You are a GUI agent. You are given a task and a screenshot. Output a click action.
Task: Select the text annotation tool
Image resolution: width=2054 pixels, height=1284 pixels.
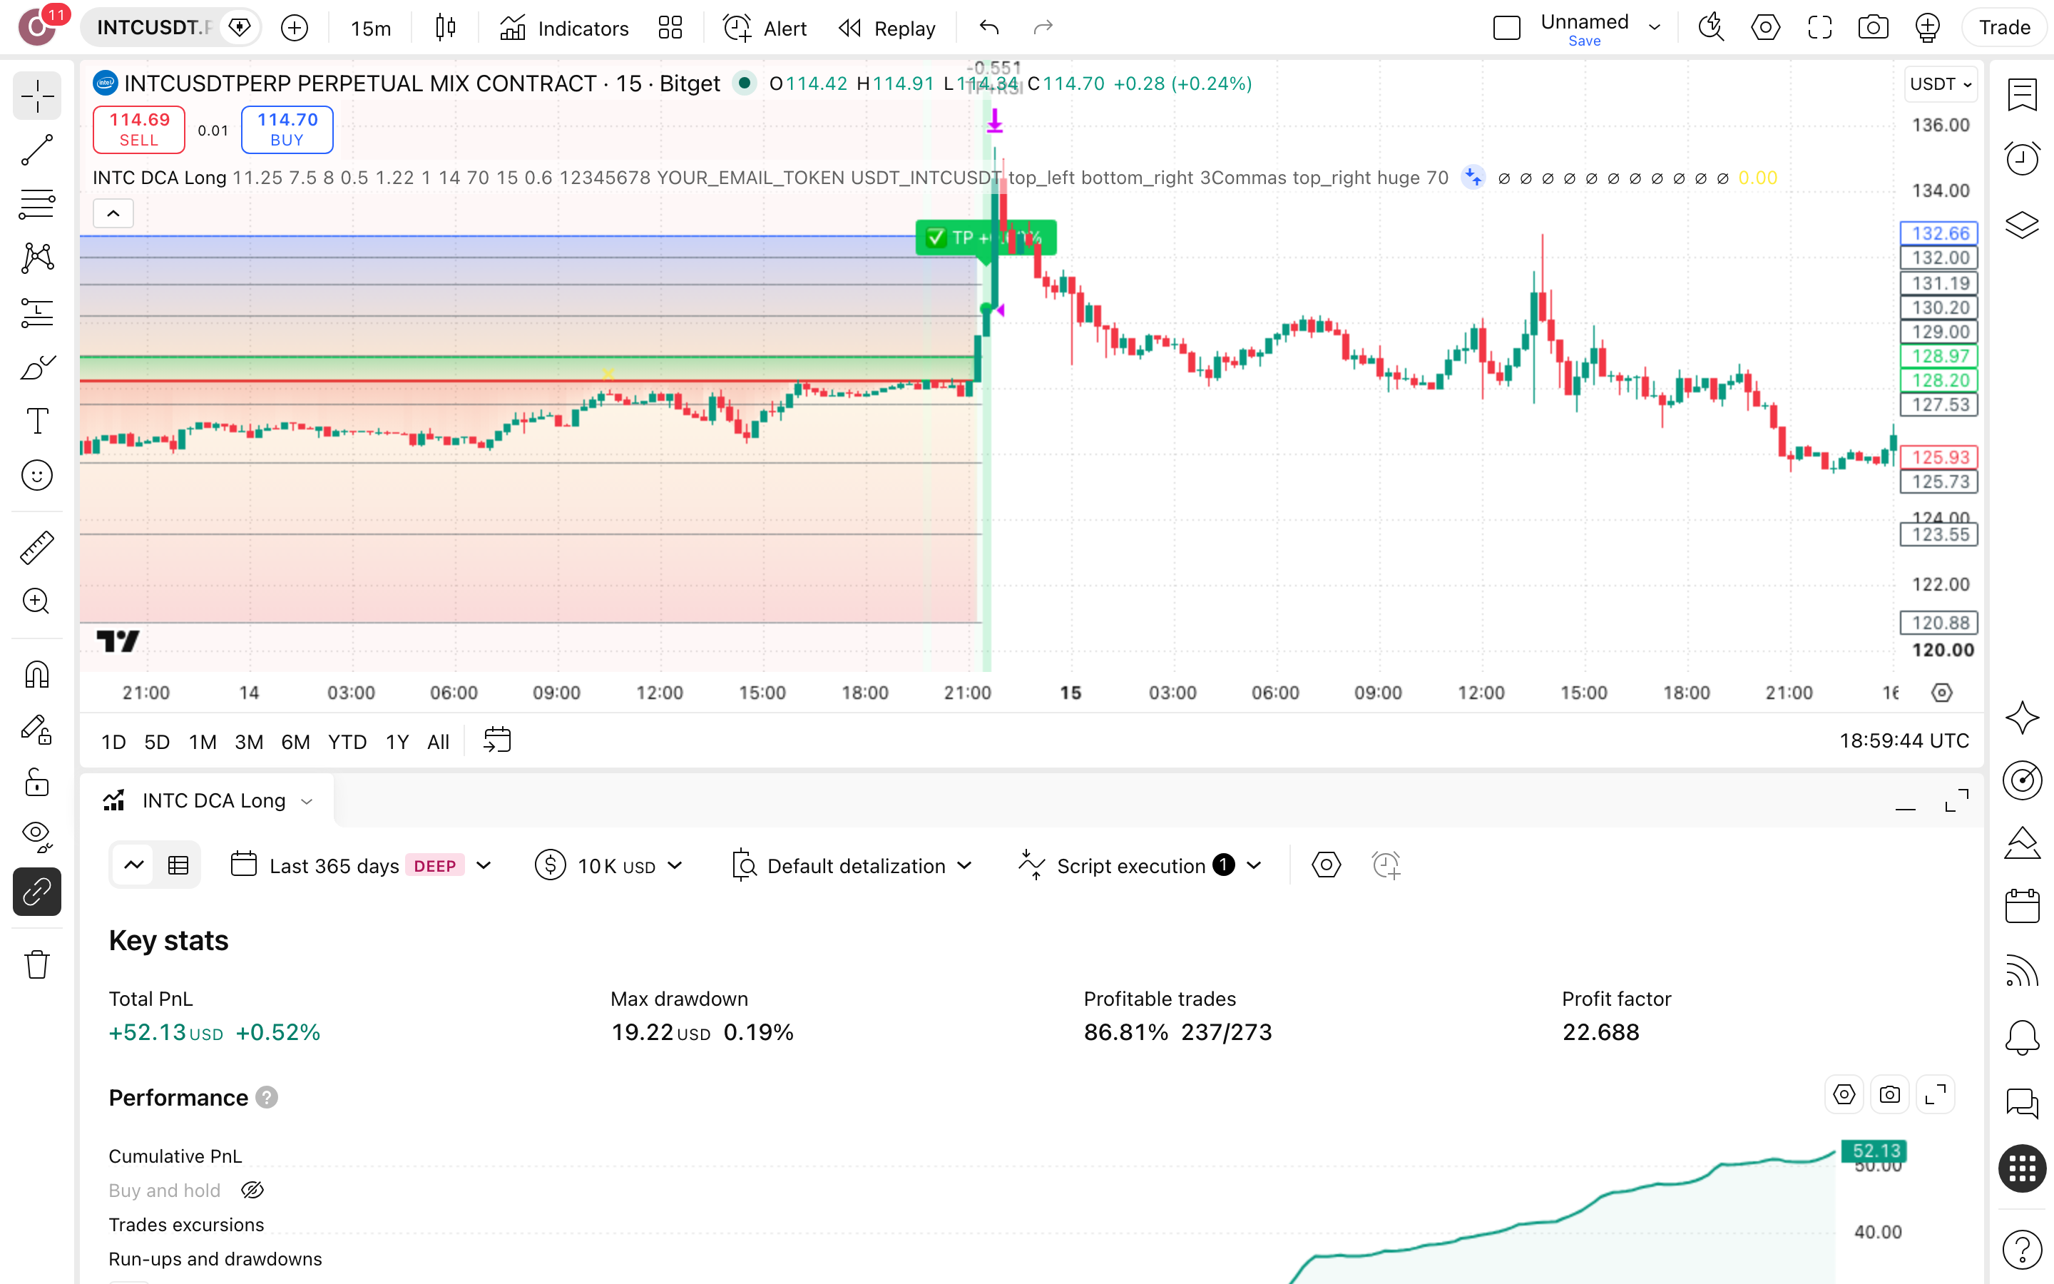tap(36, 421)
